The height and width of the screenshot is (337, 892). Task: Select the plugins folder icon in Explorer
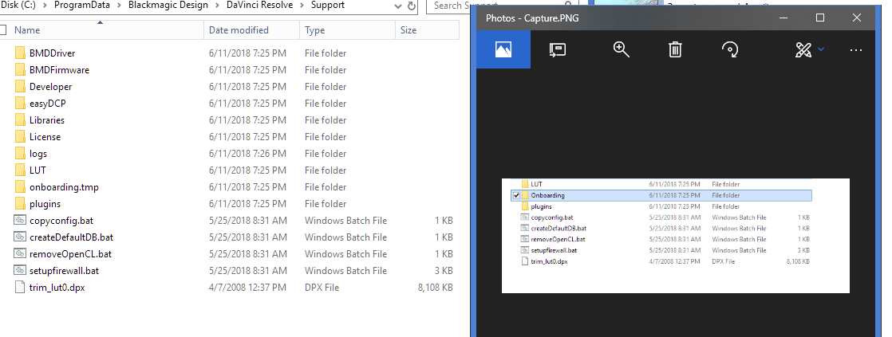coord(20,204)
